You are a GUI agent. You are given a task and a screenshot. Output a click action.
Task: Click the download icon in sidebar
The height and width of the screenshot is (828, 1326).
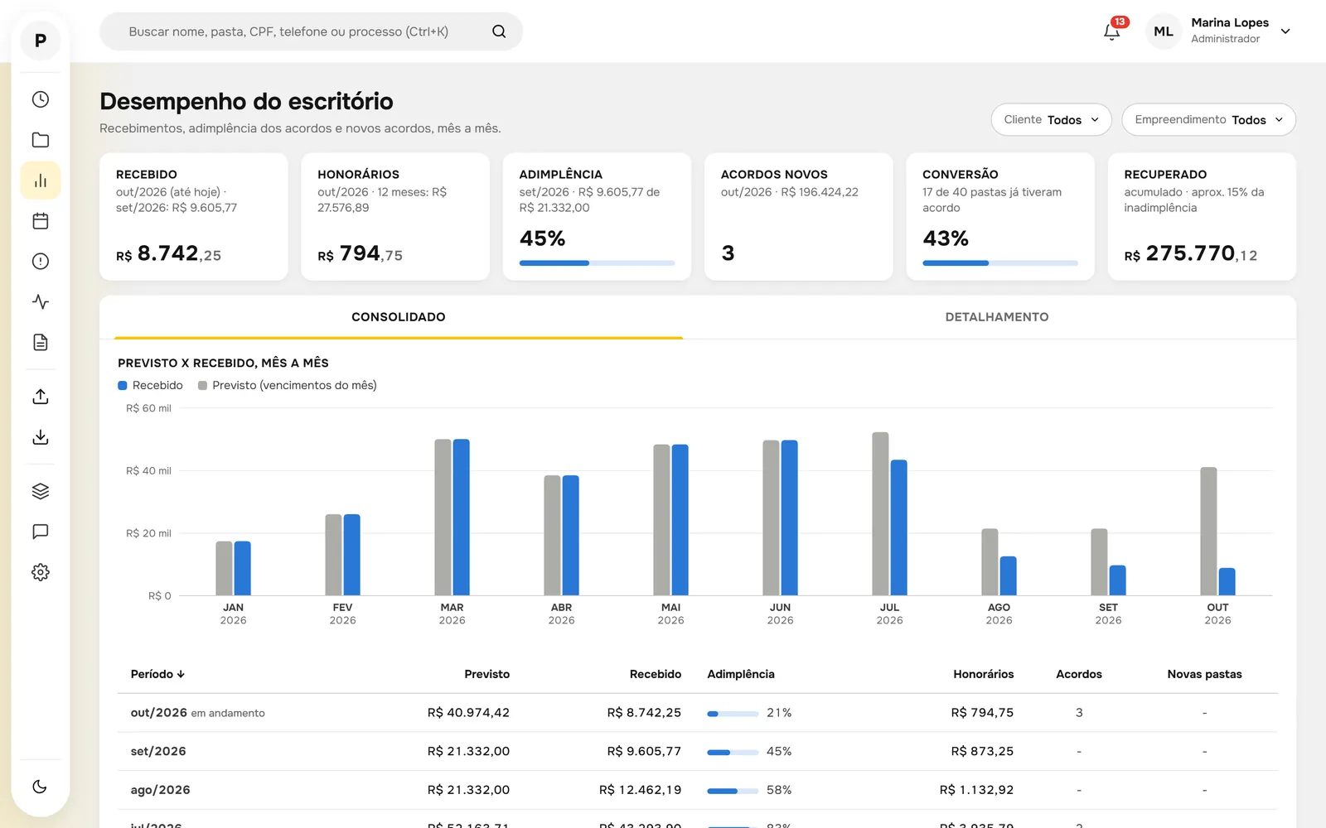coord(40,437)
